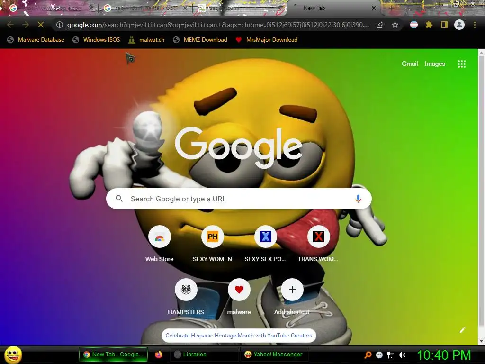Open the Windows ISOS bookmark
This screenshot has height=364, width=485.
96,40
